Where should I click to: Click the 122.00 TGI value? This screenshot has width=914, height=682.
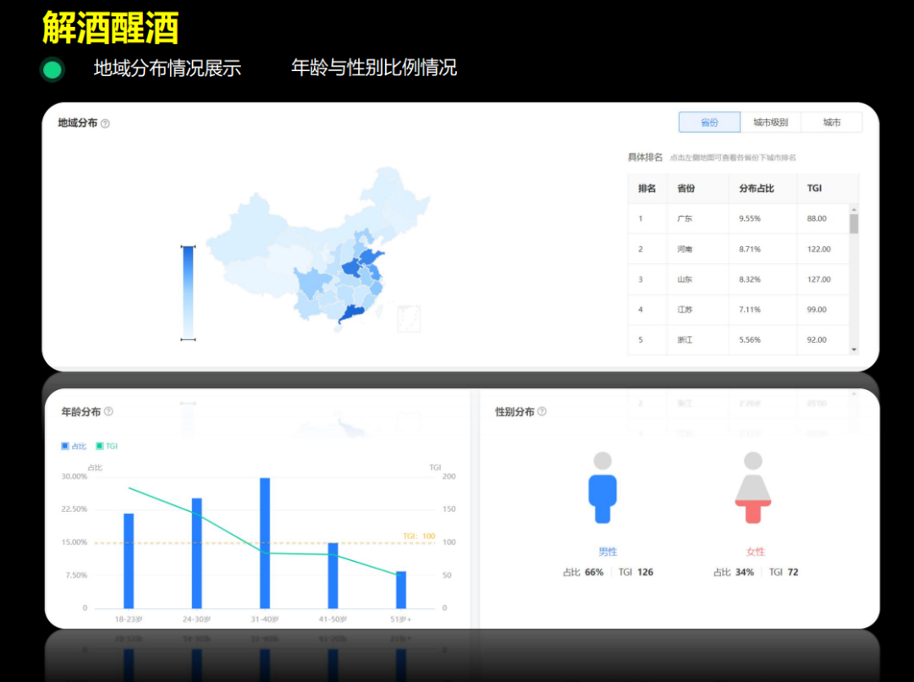(x=819, y=249)
